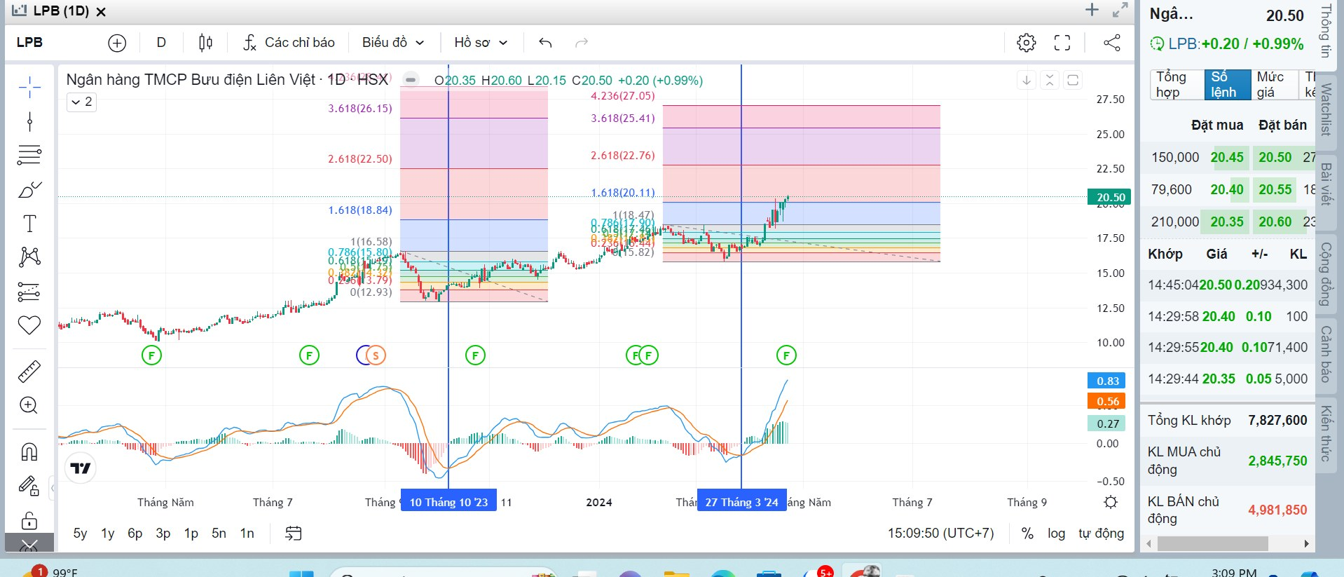The width and height of the screenshot is (1344, 577).
Task: Click the 20.45 bid price cell
Action: tap(1227, 158)
